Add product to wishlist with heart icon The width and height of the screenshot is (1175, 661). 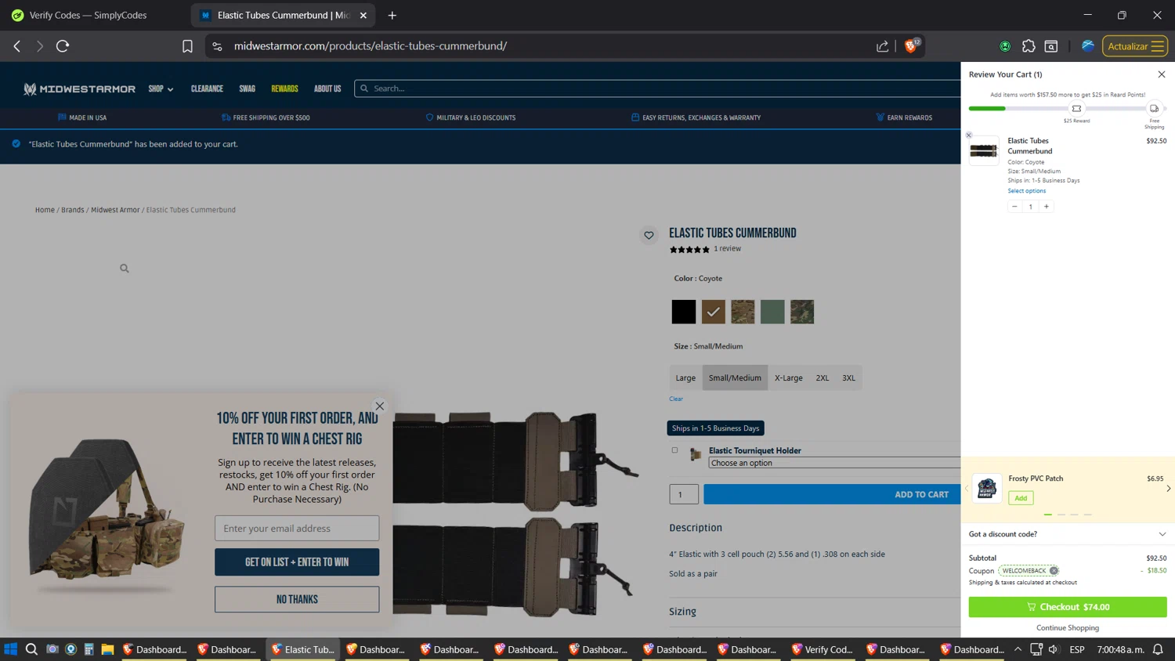[649, 235]
